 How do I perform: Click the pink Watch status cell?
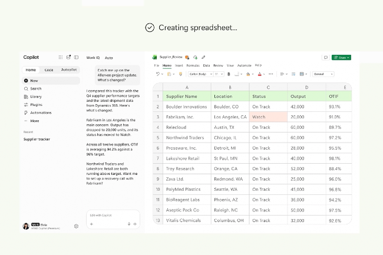point(268,117)
